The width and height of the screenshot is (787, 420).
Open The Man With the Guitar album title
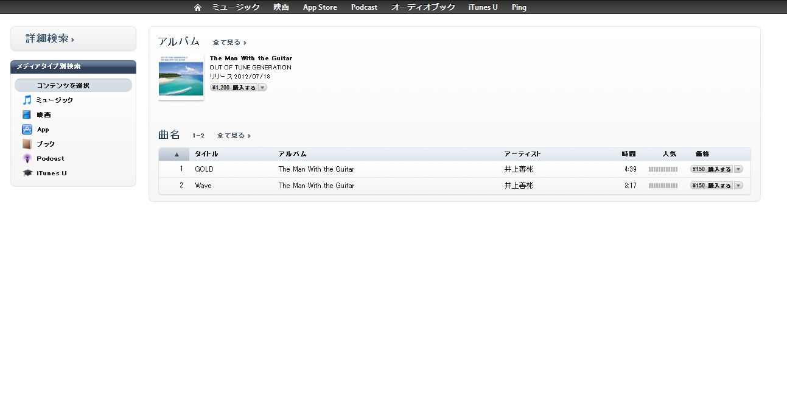(251, 58)
